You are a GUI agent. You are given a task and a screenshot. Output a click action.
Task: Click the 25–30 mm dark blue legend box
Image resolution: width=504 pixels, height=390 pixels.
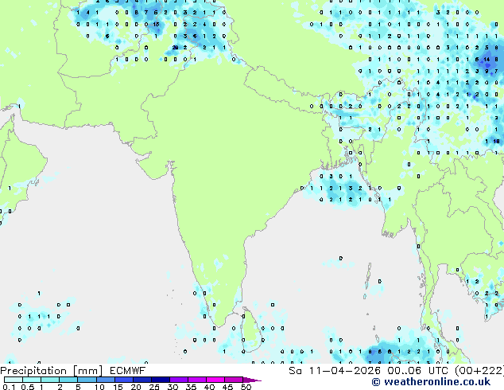(x=160, y=380)
